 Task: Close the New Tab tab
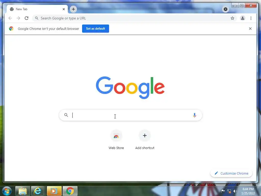pyautogui.click(x=63, y=9)
